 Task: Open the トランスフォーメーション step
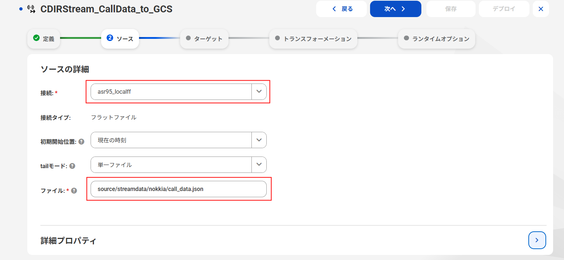[313, 38]
